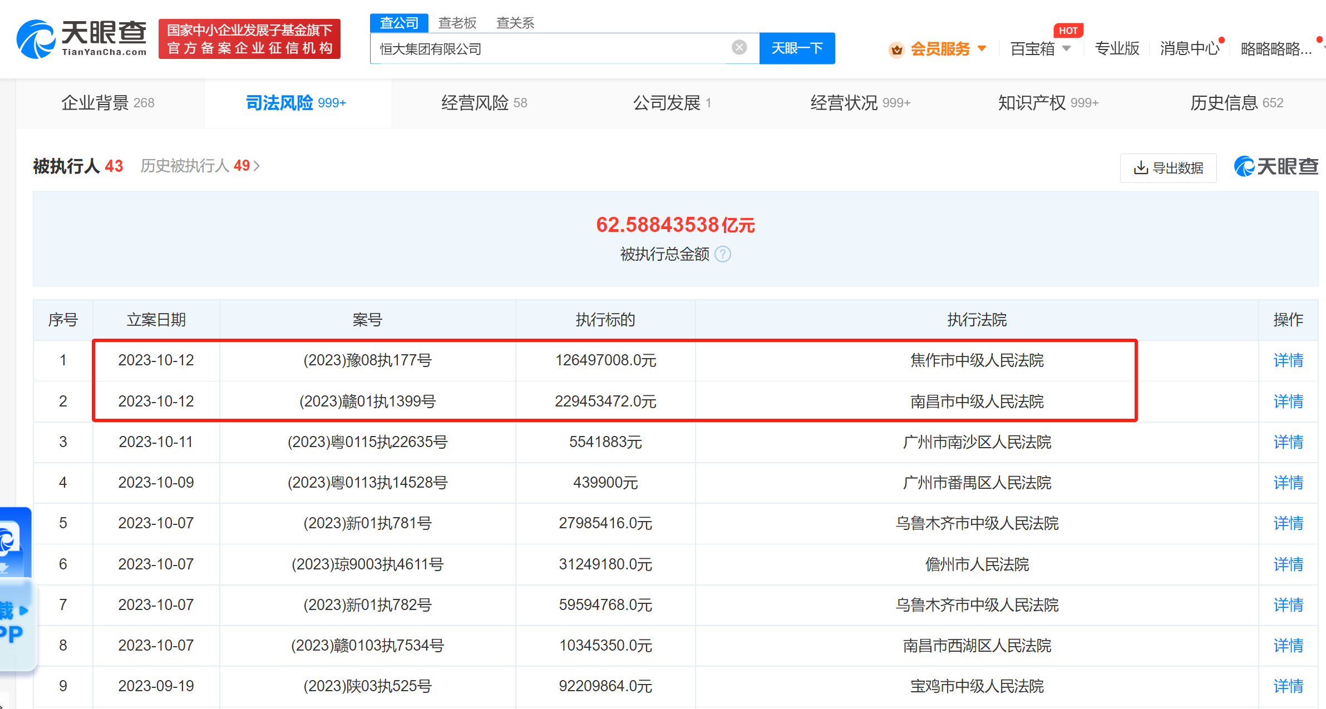The image size is (1326, 709).
Task: Click the TianYanCha logo in the header
Action: pyautogui.click(x=82, y=38)
